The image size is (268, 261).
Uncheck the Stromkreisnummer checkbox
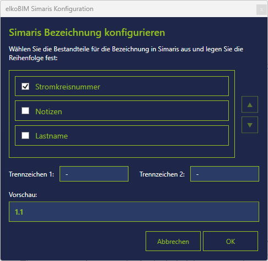point(25,86)
